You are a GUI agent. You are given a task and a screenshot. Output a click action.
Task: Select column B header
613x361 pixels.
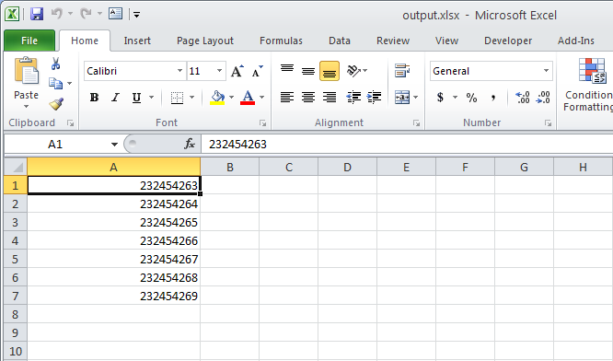(x=230, y=167)
